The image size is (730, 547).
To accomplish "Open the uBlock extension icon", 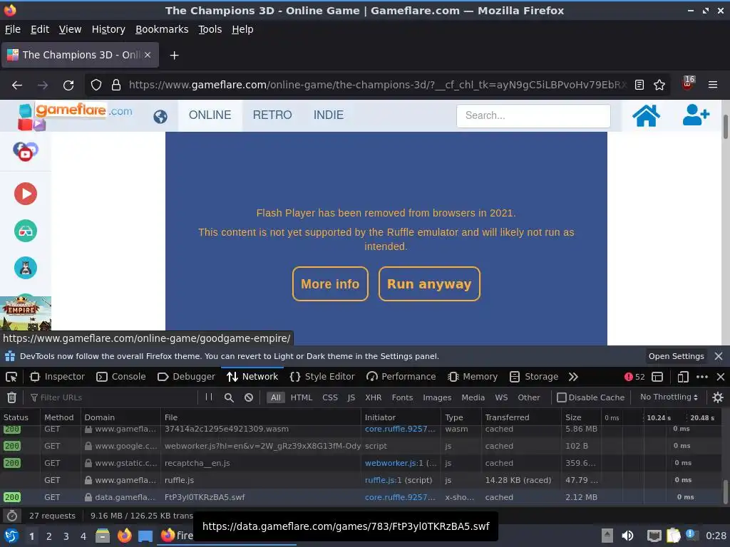I will coord(688,84).
